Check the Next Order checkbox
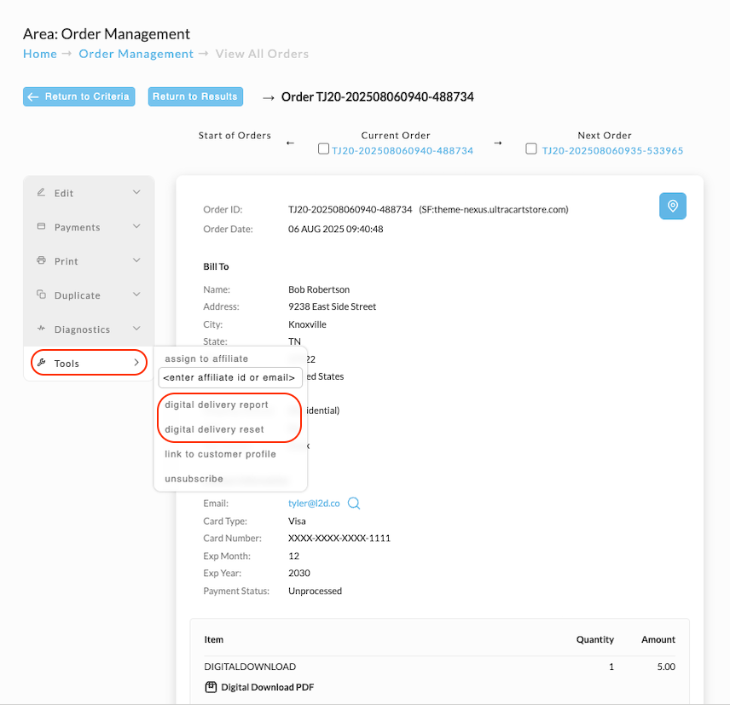The height and width of the screenshot is (705, 730). (530, 149)
